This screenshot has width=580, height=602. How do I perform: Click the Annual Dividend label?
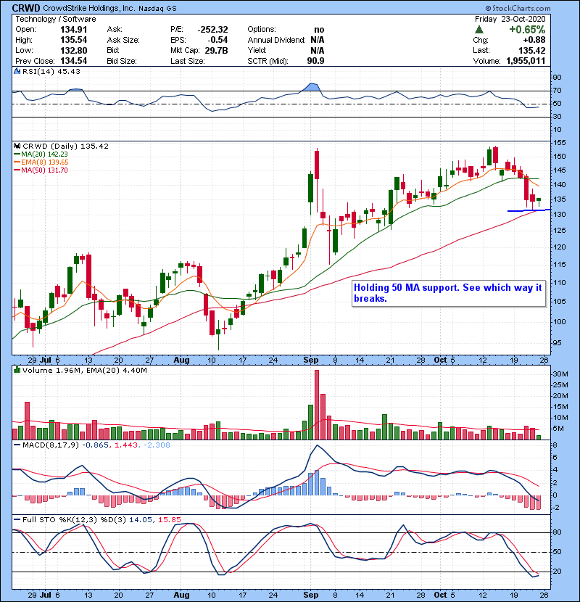click(x=276, y=40)
